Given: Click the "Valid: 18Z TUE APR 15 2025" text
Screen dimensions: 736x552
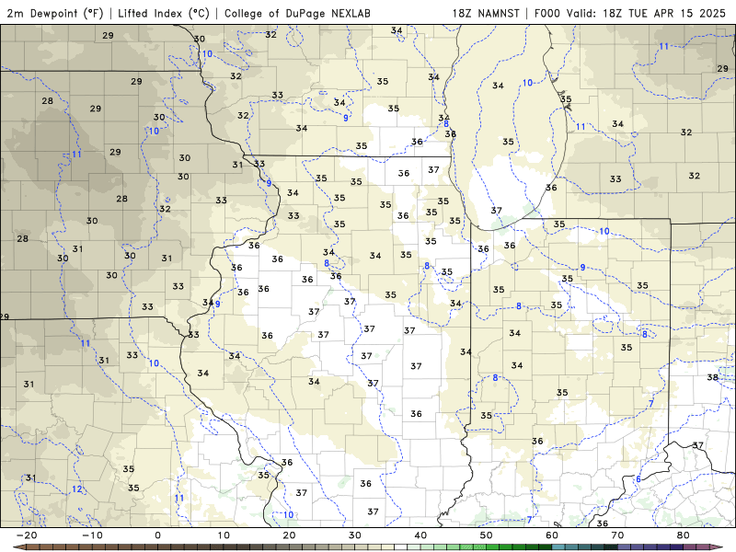Looking at the screenshot, I should pyautogui.click(x=647, y=13).
